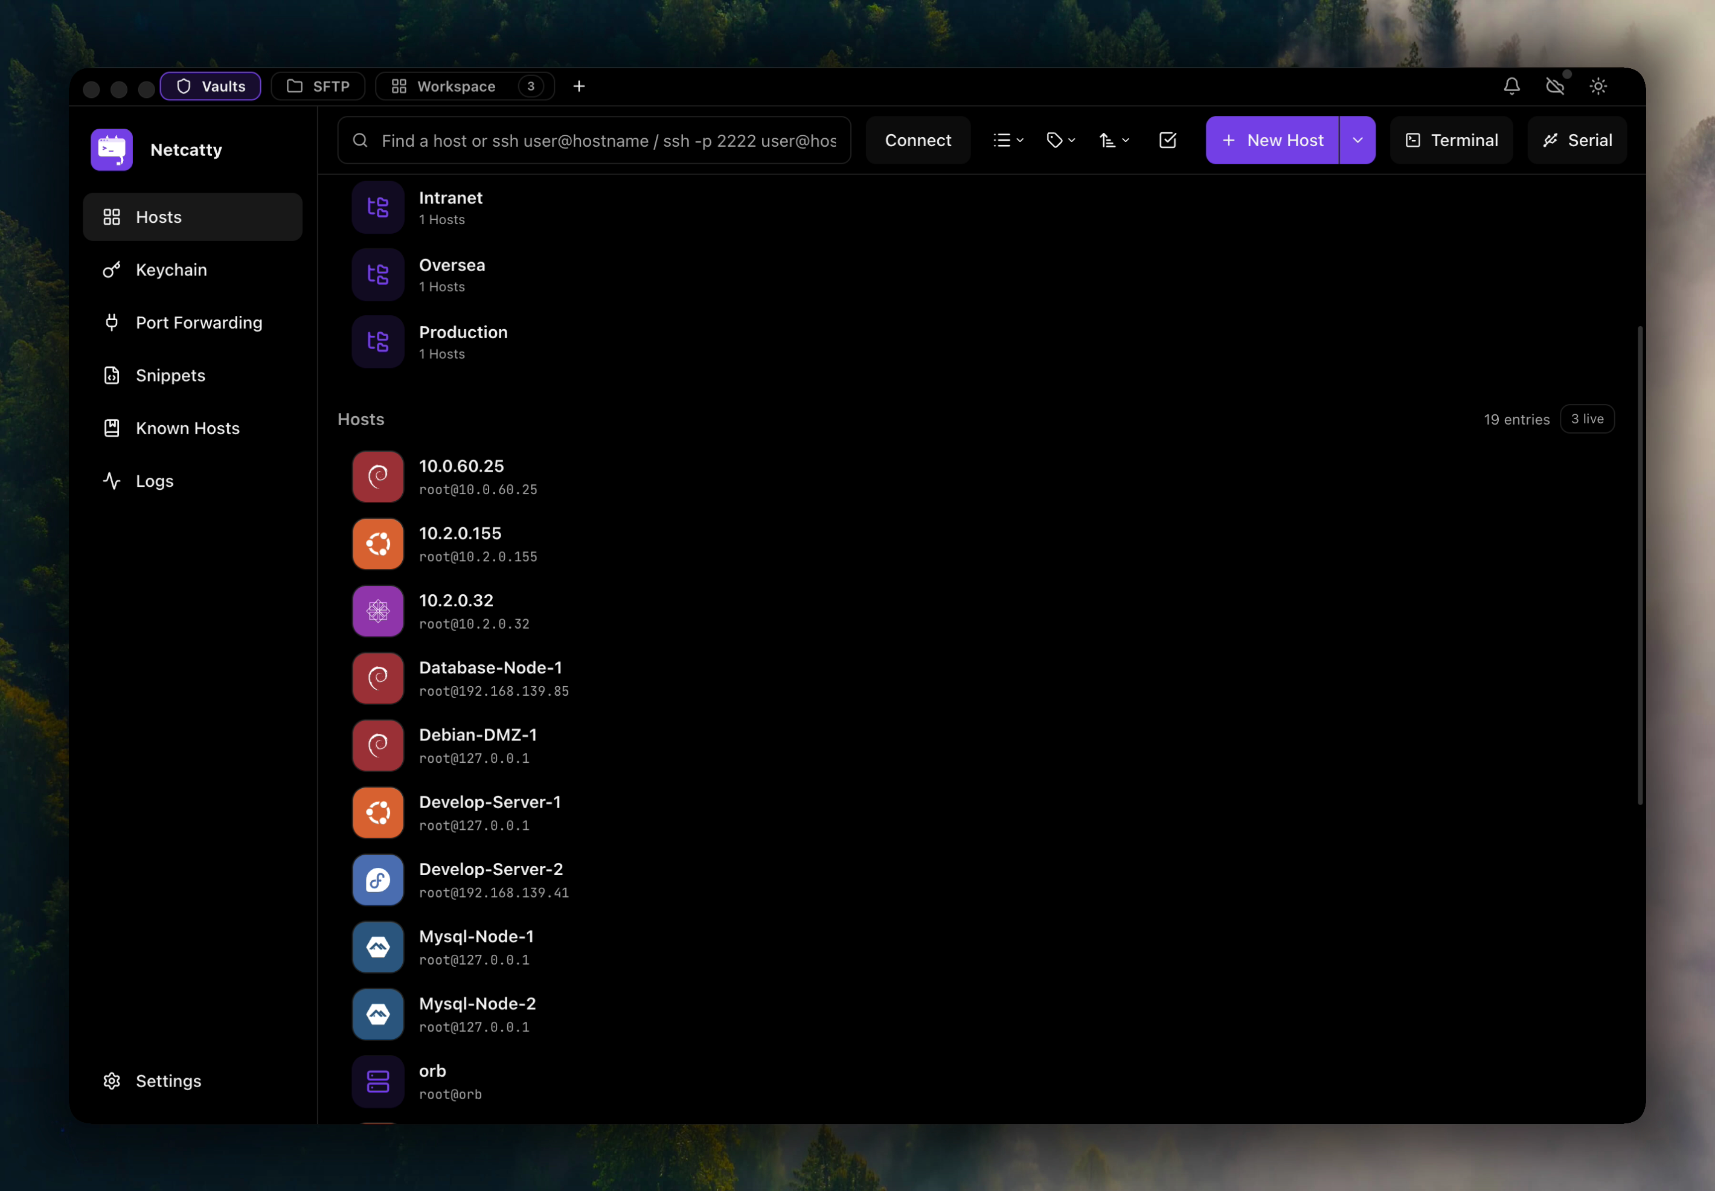The width and height of the screenshot is (1715, 1191).
Task: Open the Snippets sidebar item
Action: tap(170, 376)
